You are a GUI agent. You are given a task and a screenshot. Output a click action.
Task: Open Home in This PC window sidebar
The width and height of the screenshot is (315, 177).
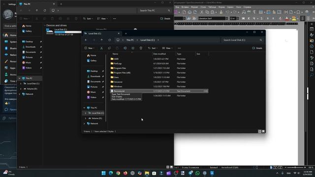[28, 26]
